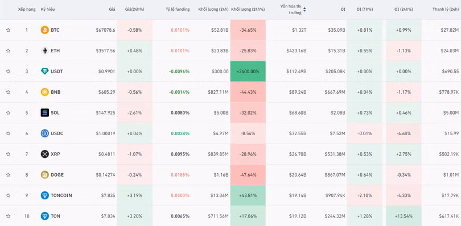Click the -2.61% price change
Image resolution: width=461 pixels, height=226 pixels.
coord(135,112)
